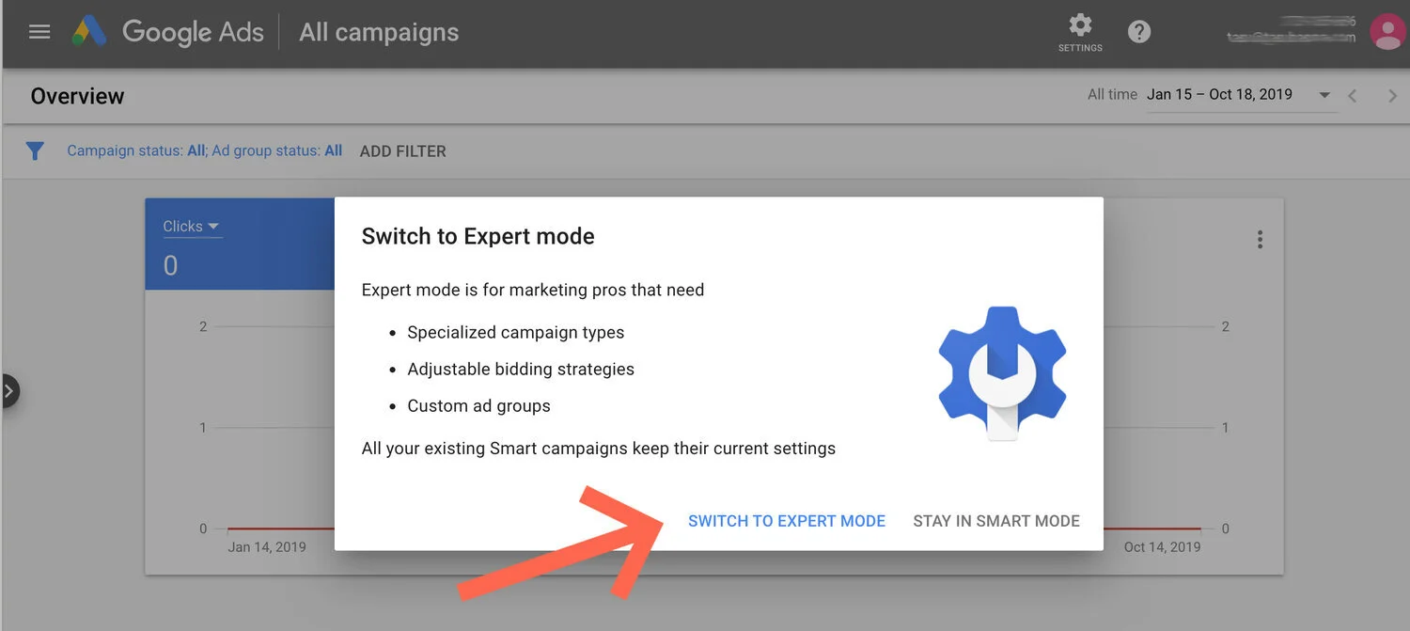The height and width of the screenshot is (631, 1410).
Task: Click 'Adjustable bidding strategies' bullet text
Action: [521, 369]
